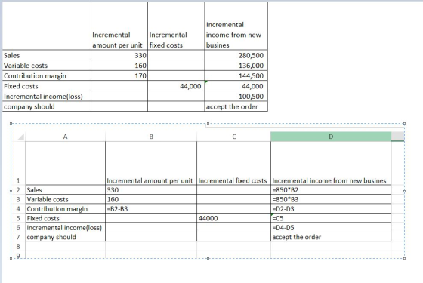Select column B header in lower spreadsheet
This screenshot has width=423, height=283.
pos(151,137)
